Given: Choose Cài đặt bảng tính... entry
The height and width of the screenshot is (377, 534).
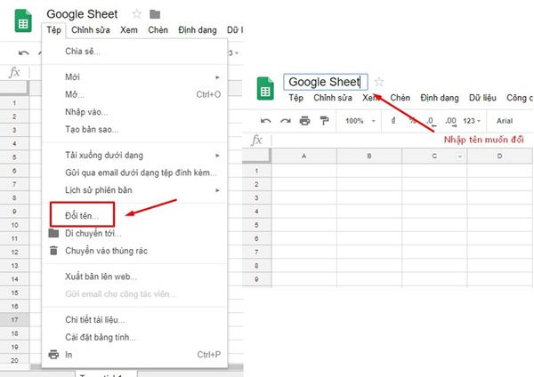Looking at the screenshot, I should 135,337.
